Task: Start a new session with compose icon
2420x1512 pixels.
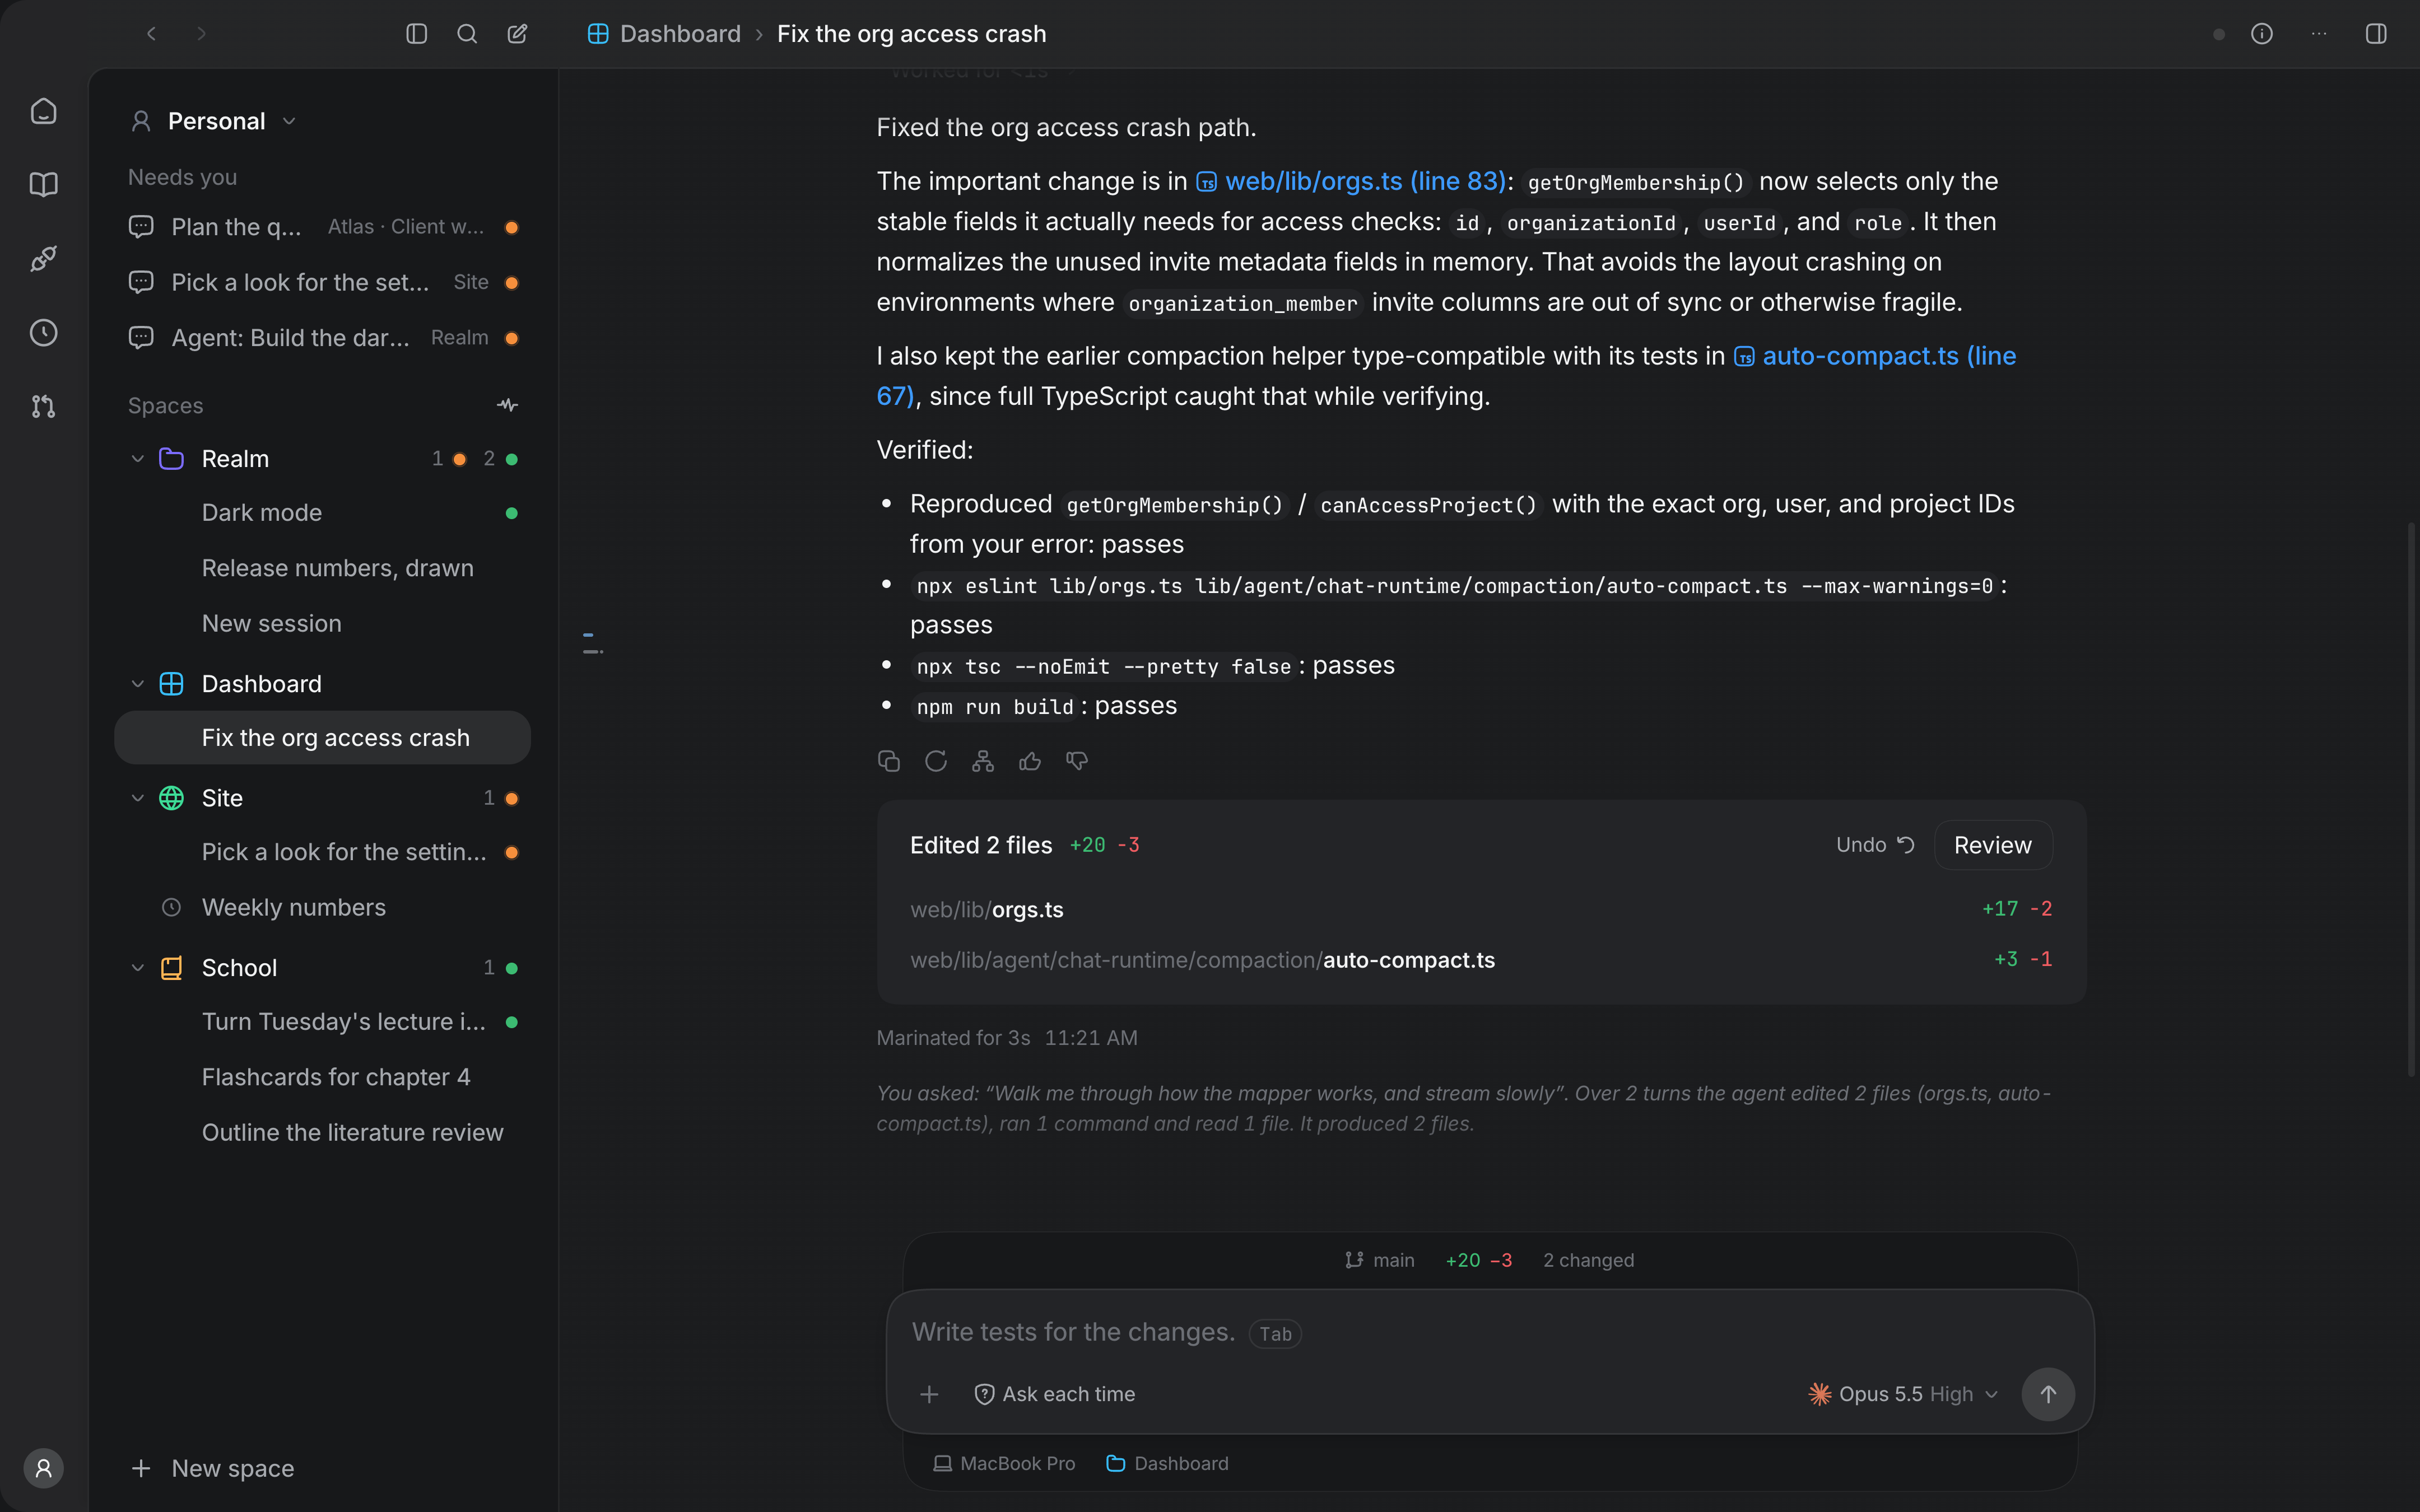Action: [x=517, y=34]
